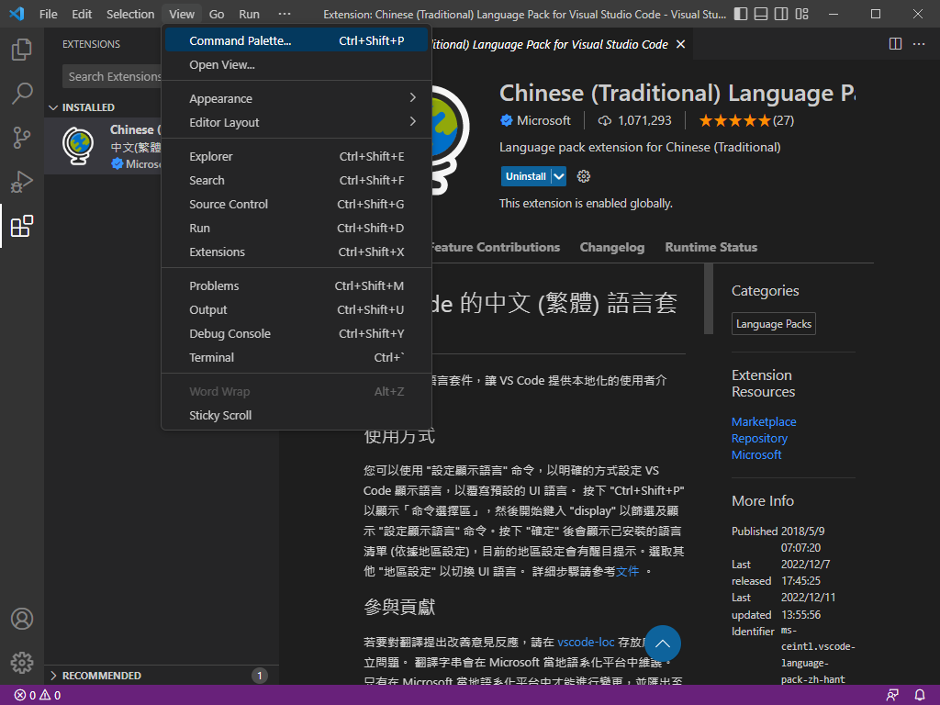Screen dimensions: 940x705
Task: Click the verified Microsoft publisher badge
Action: (x=507, y=120)
